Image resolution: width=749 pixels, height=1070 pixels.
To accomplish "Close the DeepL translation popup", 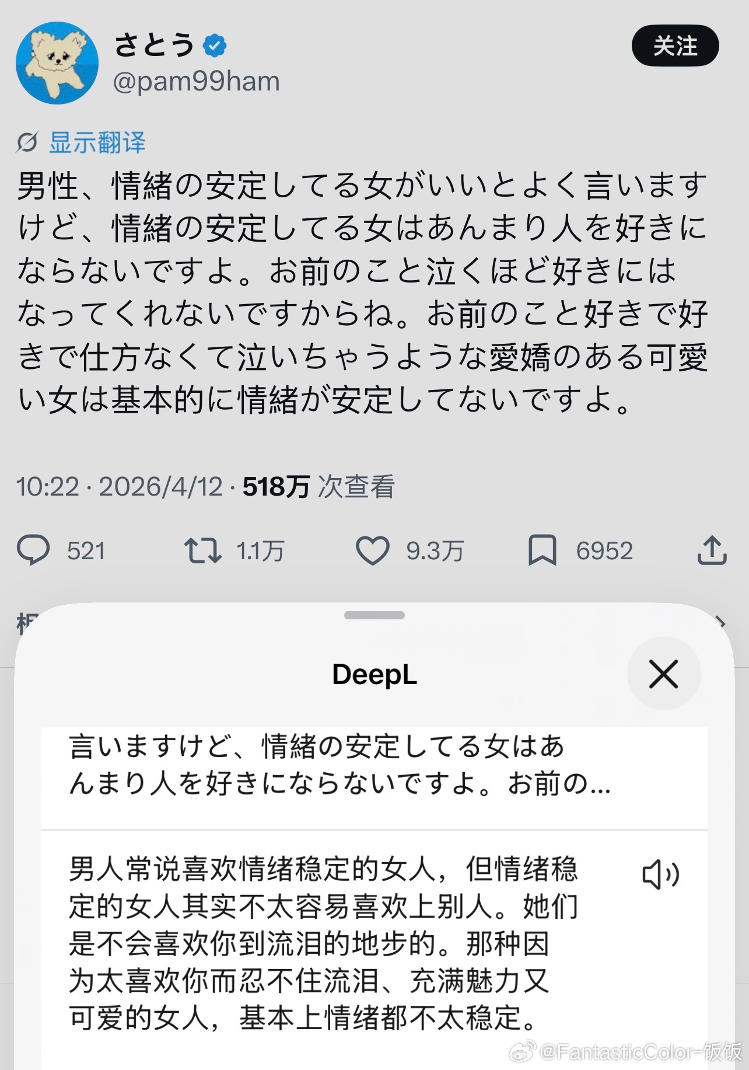I will [x=665, y=672].
